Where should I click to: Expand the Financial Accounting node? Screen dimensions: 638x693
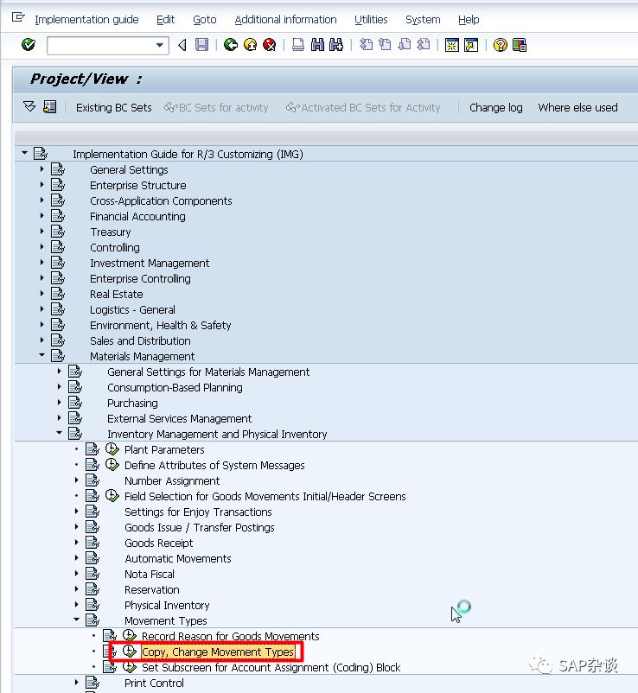click(41, 216)
